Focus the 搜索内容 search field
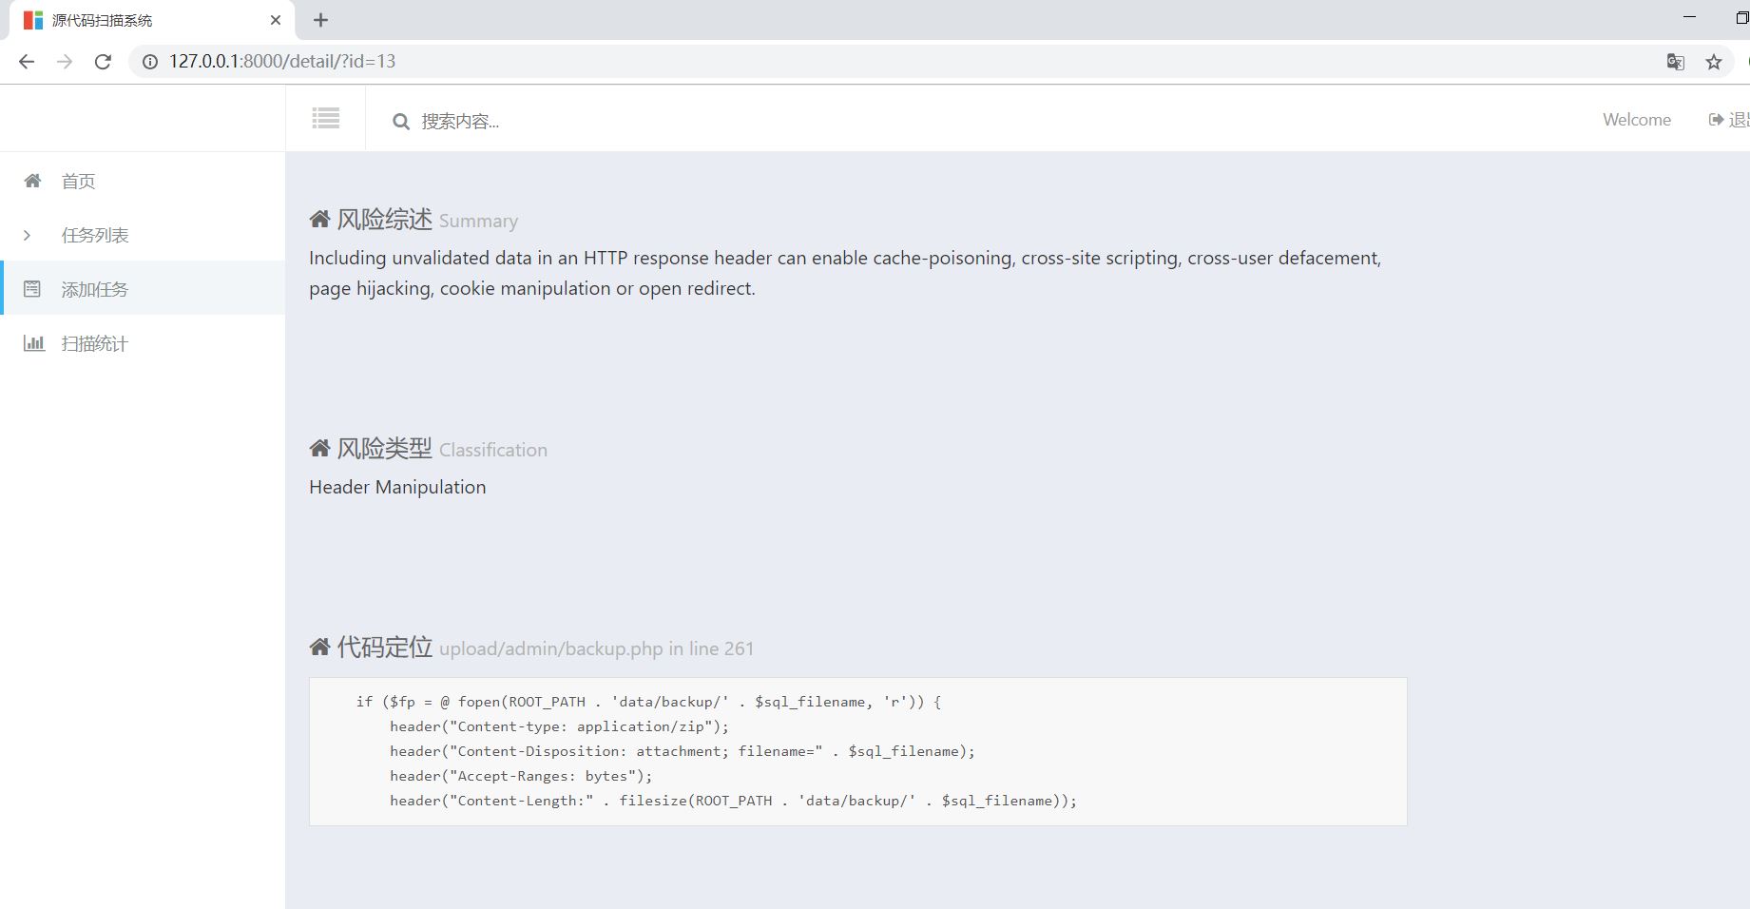The image size is (1750, 909). point(460,122)
